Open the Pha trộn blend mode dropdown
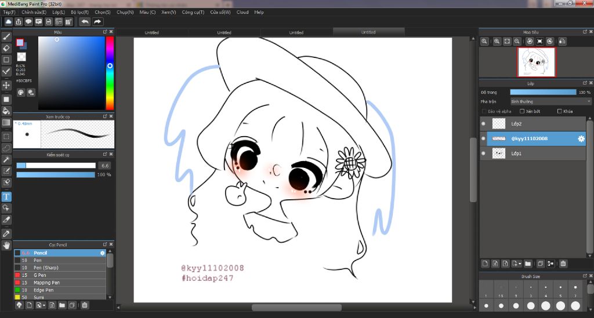The image size is (594, 318). [550, 101]
